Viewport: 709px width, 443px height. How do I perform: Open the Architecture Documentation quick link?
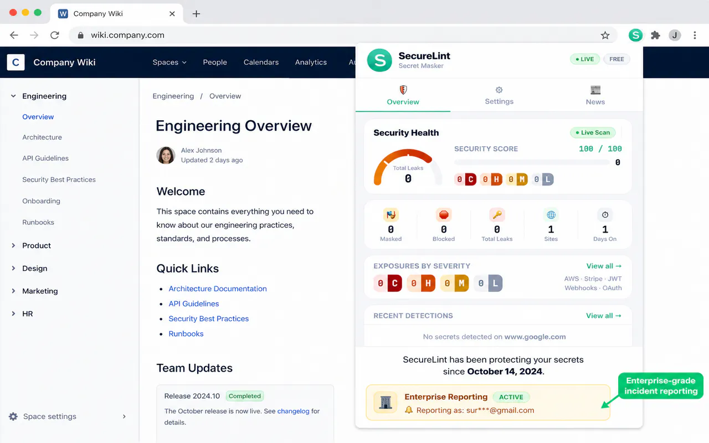[218, 289]
